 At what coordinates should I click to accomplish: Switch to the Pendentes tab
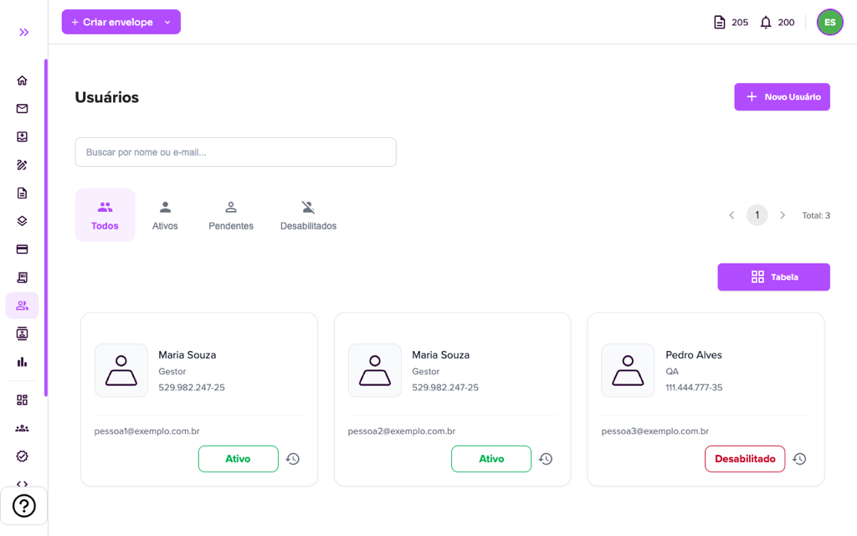coord(231,215)
